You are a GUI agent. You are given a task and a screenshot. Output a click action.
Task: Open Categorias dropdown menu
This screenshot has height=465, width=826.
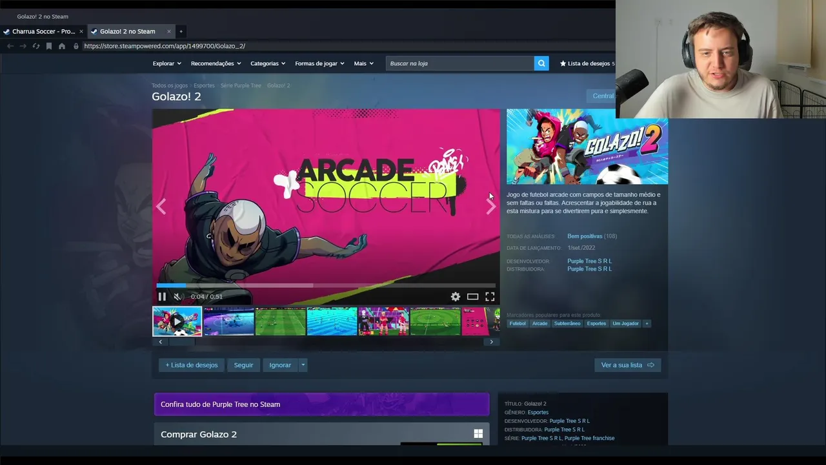(268, 63)
